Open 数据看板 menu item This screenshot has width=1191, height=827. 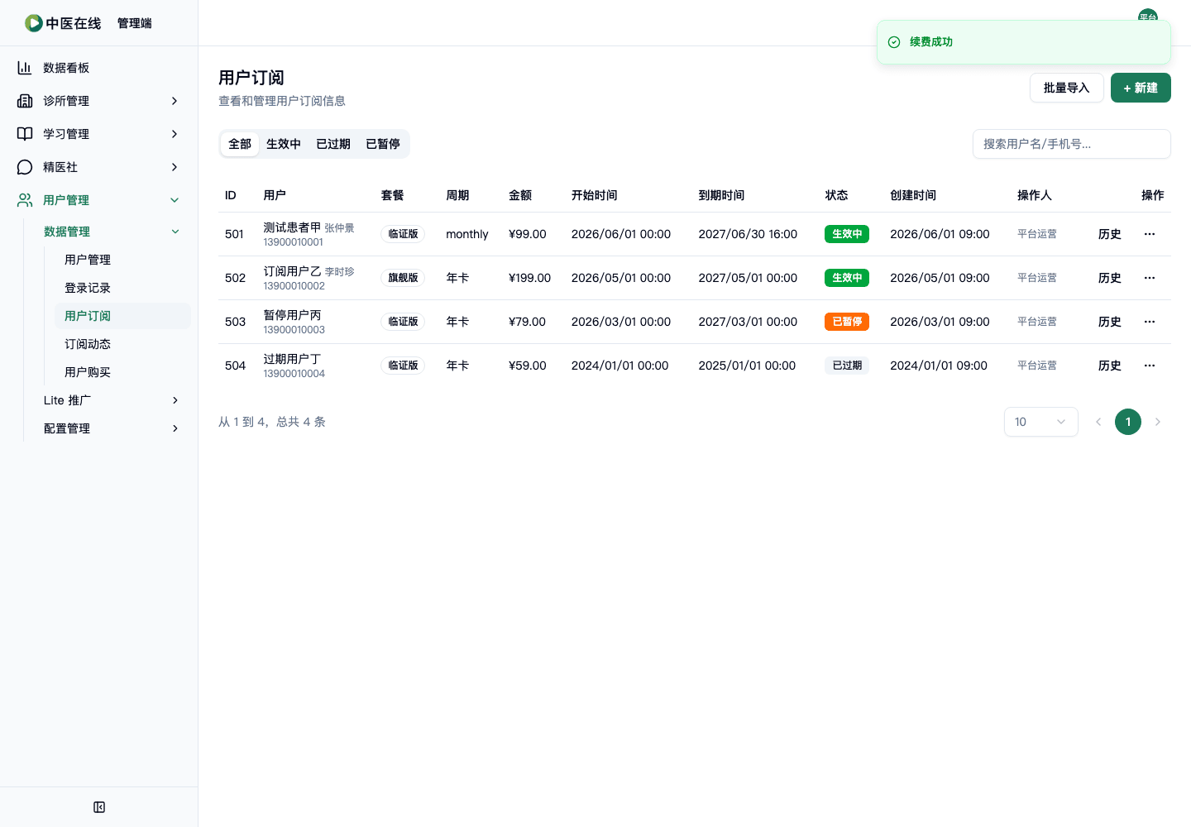coord(99,68)
